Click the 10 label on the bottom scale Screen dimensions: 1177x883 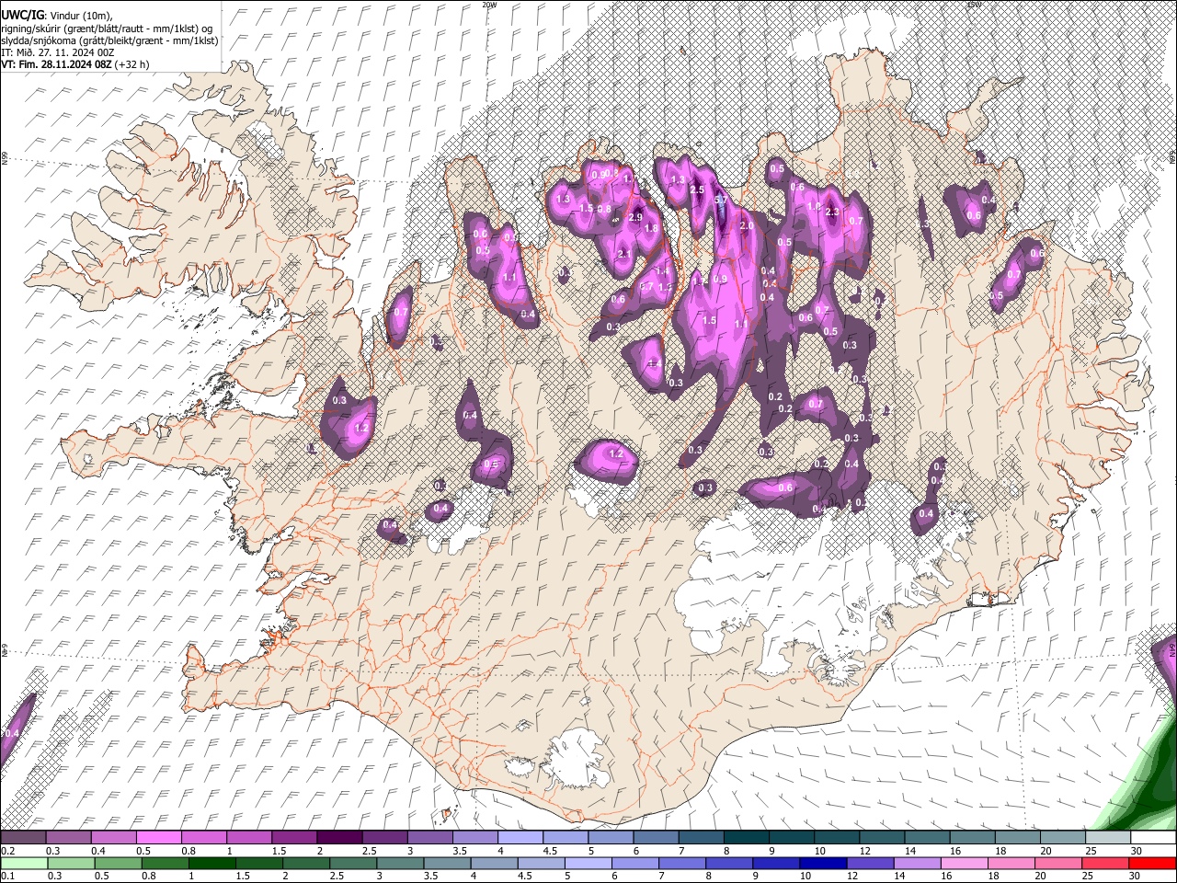[806, 876]
